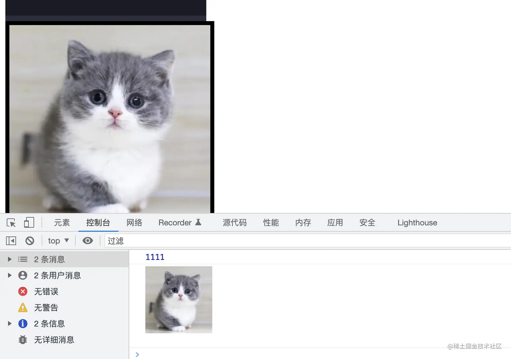Select the 无错误 filter row

click(64, 291)
